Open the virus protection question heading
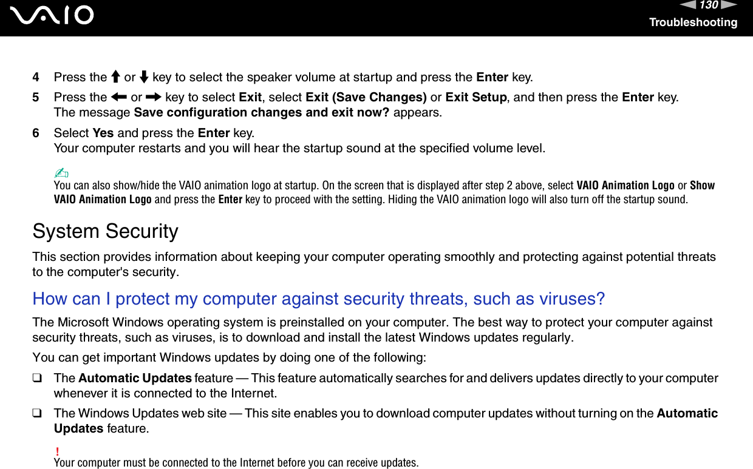This screenshot has height=469, width=753. pos(319,299)
